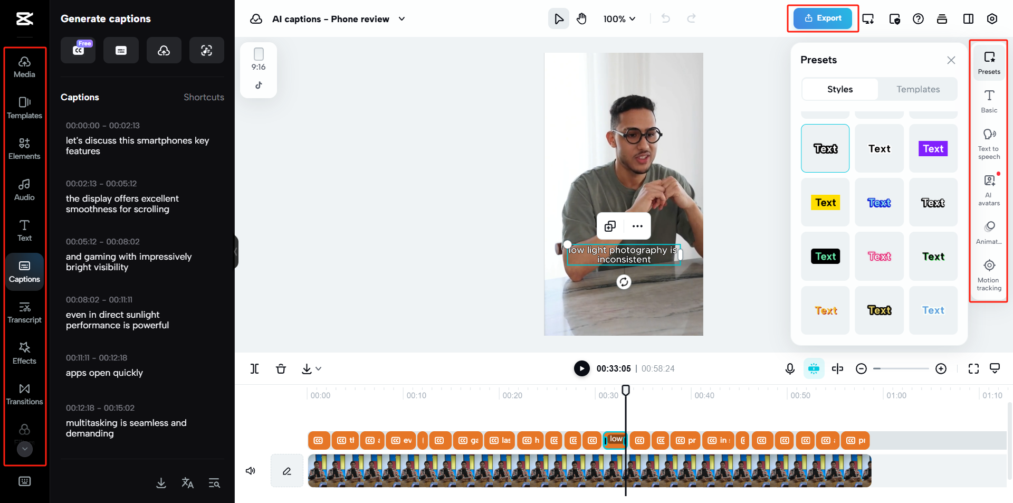Open the Basic text settings tab
This screenshot has width=1013, height=503.
tap(989, 101)
